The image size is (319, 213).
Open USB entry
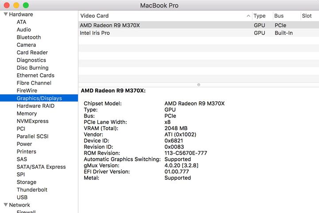click(x=22, y=197)
